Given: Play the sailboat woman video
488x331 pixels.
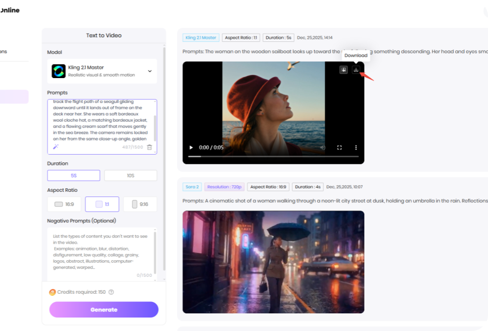Looking at the screenshot, I should 191,147.
